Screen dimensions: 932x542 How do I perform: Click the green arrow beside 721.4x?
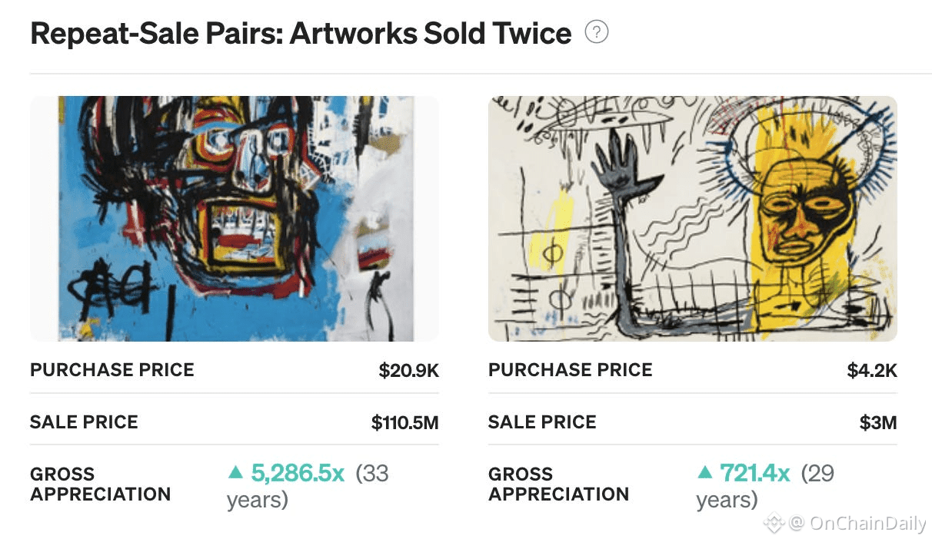coord(704,473)
